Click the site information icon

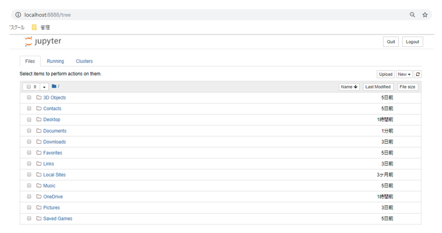tap(18, 15)
